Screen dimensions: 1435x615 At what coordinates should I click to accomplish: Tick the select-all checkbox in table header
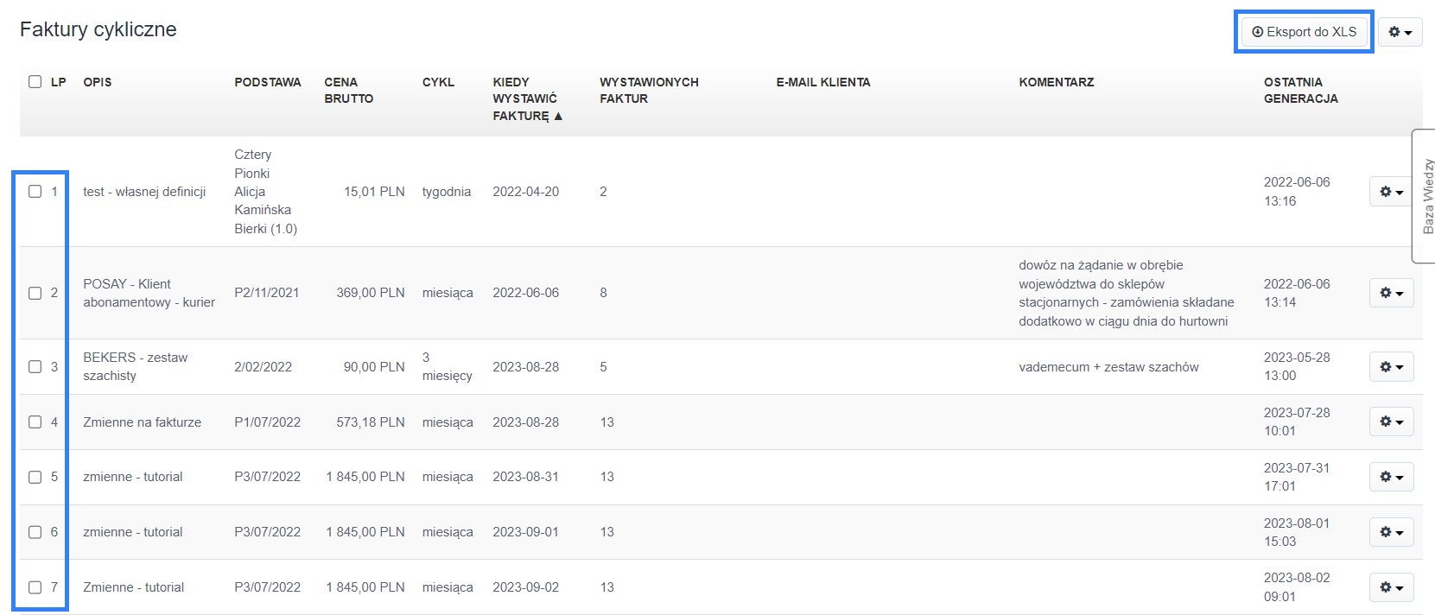[35, 82]
